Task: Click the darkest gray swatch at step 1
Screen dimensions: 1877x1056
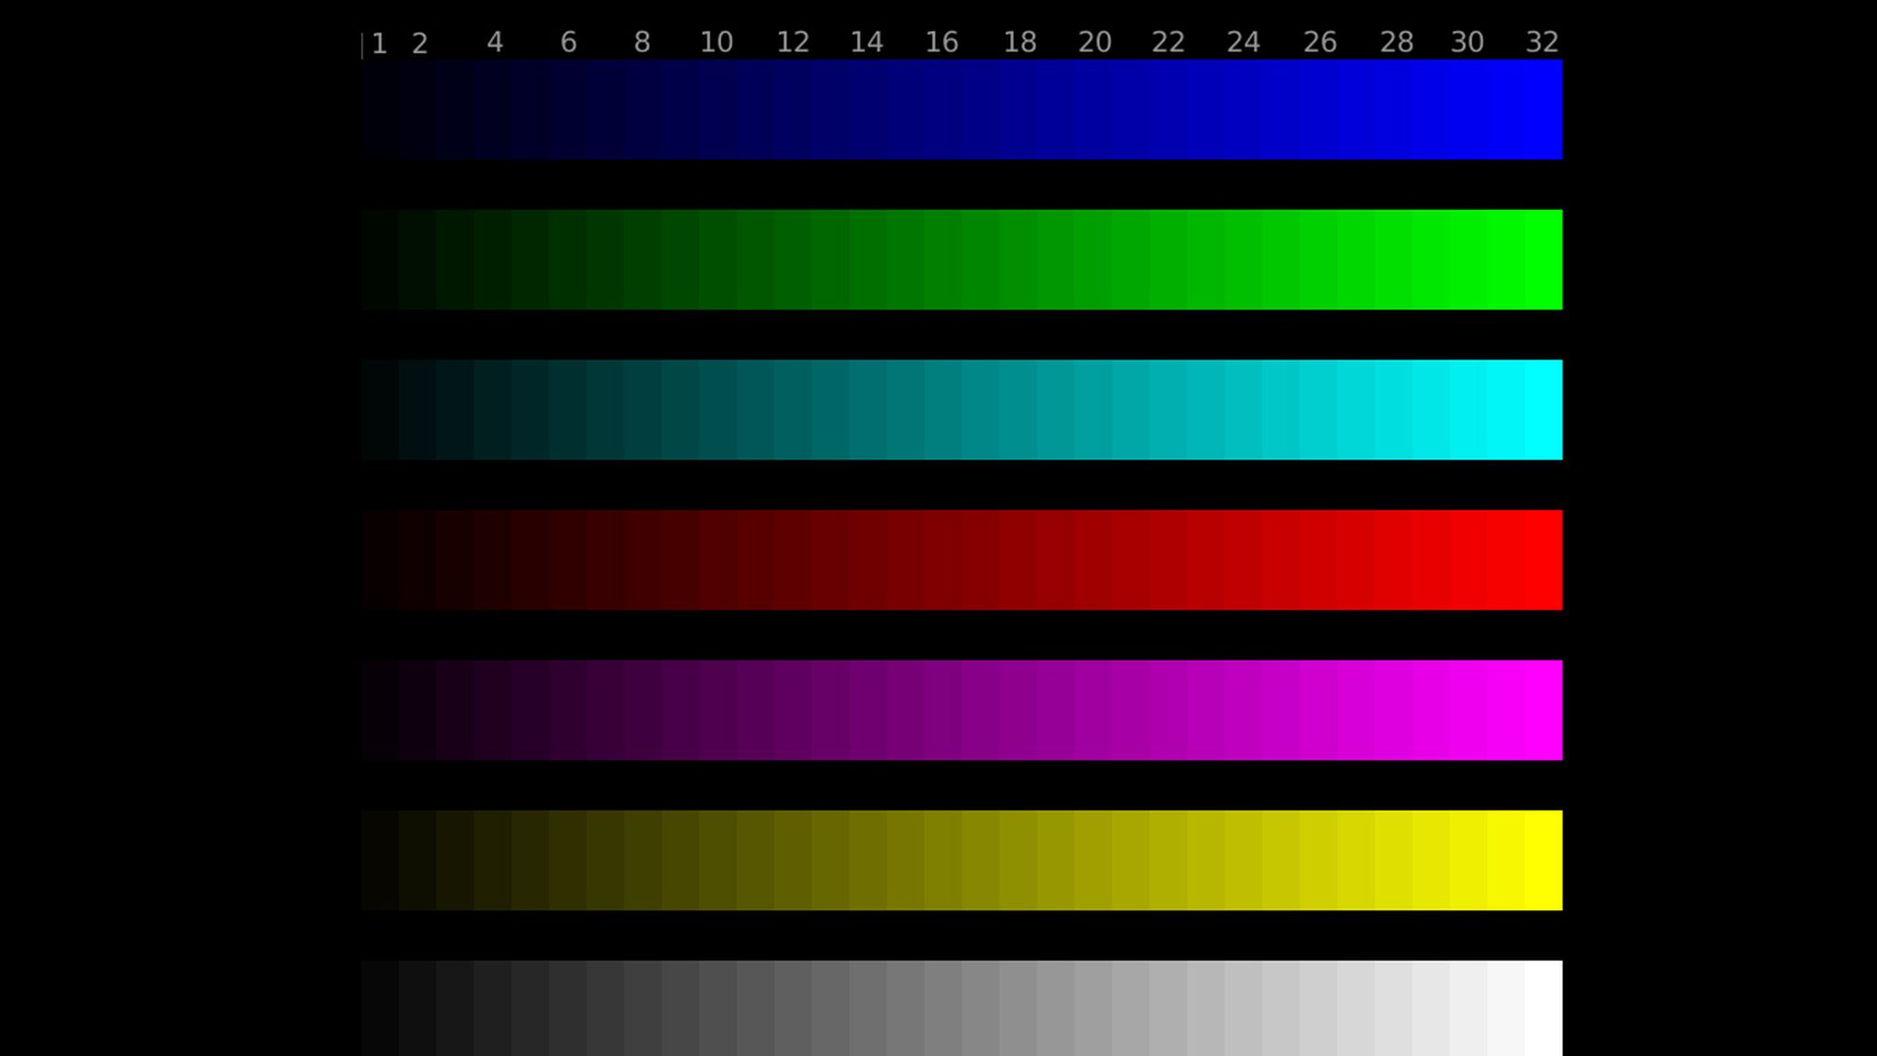Action: [379, 1007]
